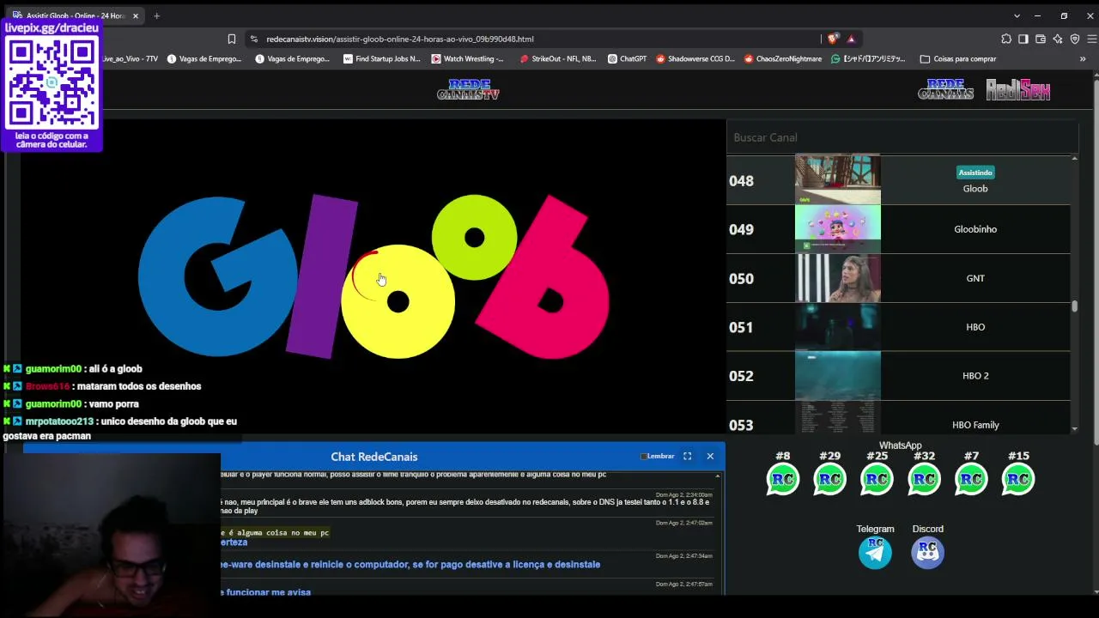
Task: Switch to channel 050 GNT by name
Action: click(x=975, y=278)
